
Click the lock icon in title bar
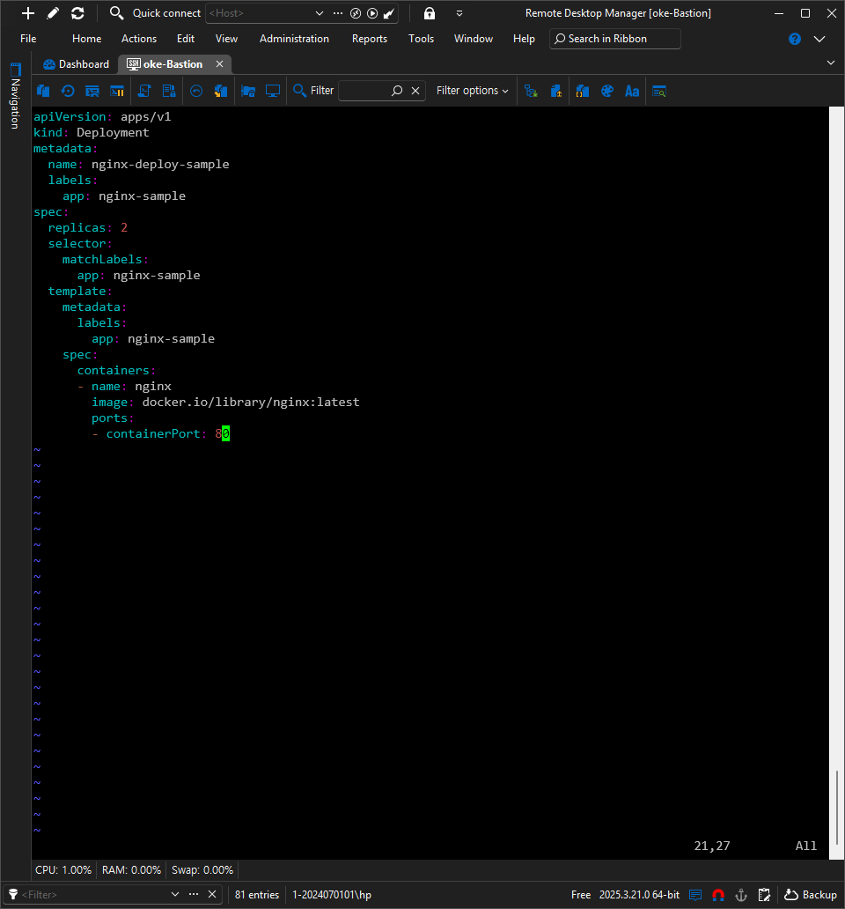pyautogui.click(x=430, y=13)
